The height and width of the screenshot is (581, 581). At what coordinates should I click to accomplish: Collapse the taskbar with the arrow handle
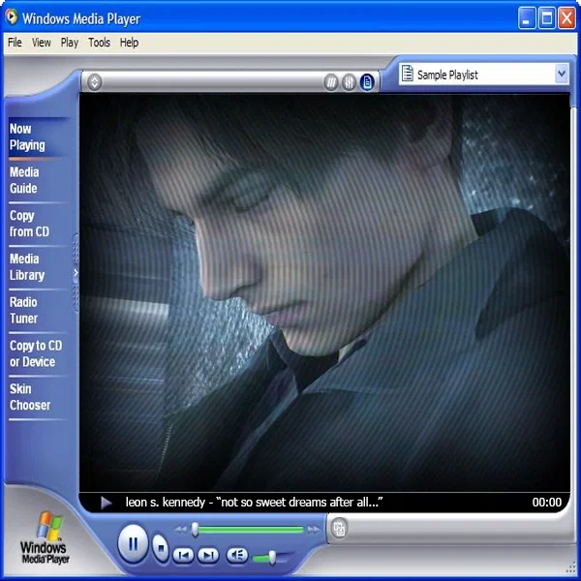point(76,273)
